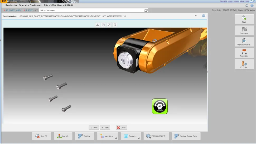The height and width of the screenshot is (144, 256).
Task: Click the Logout link in top bar
Action: point(236,1)
